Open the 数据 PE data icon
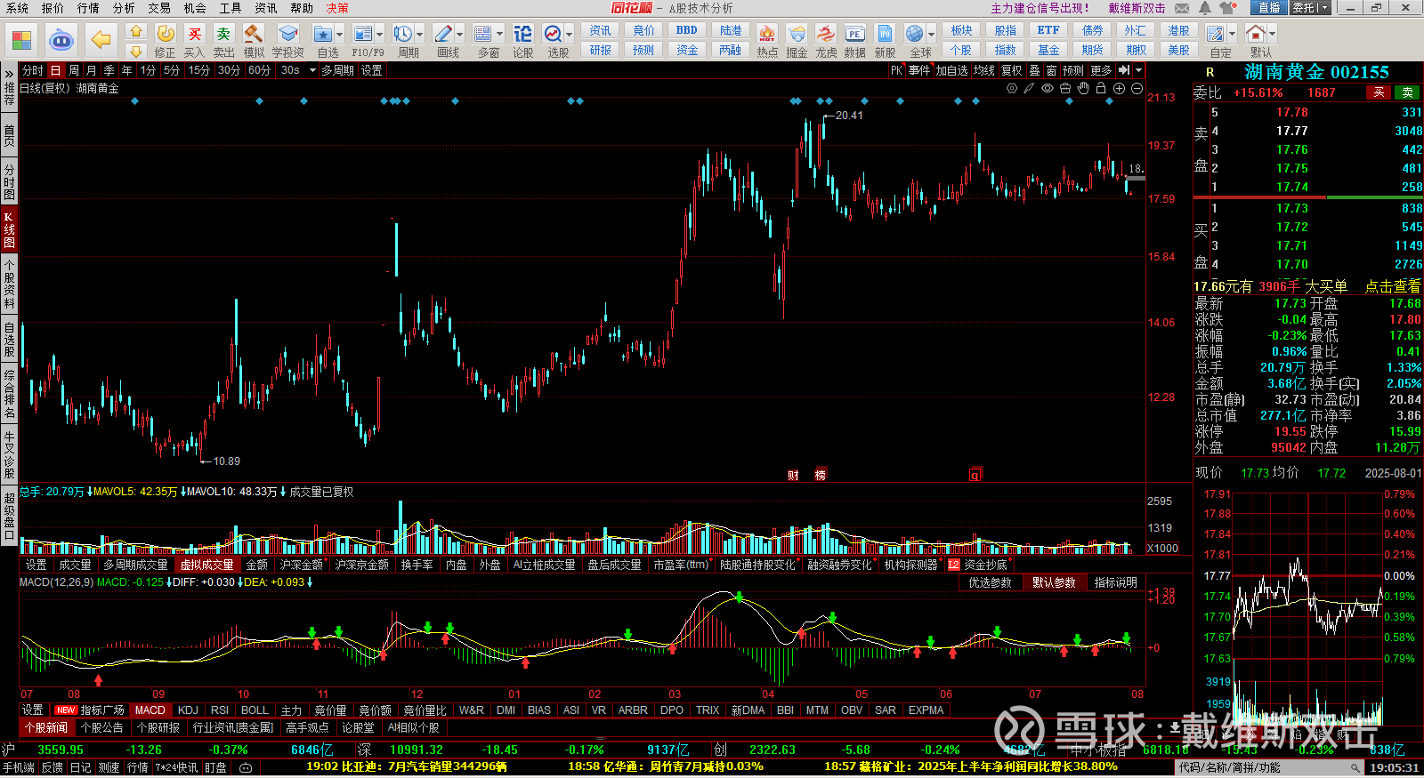The width and height of the screenshot is (1424, 778). click(855, 34)
